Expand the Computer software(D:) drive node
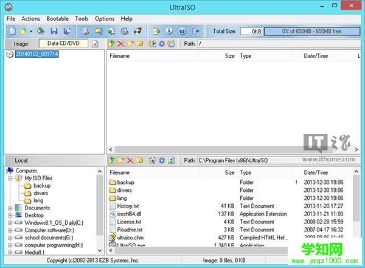The image size is (365, 268). 10,230
